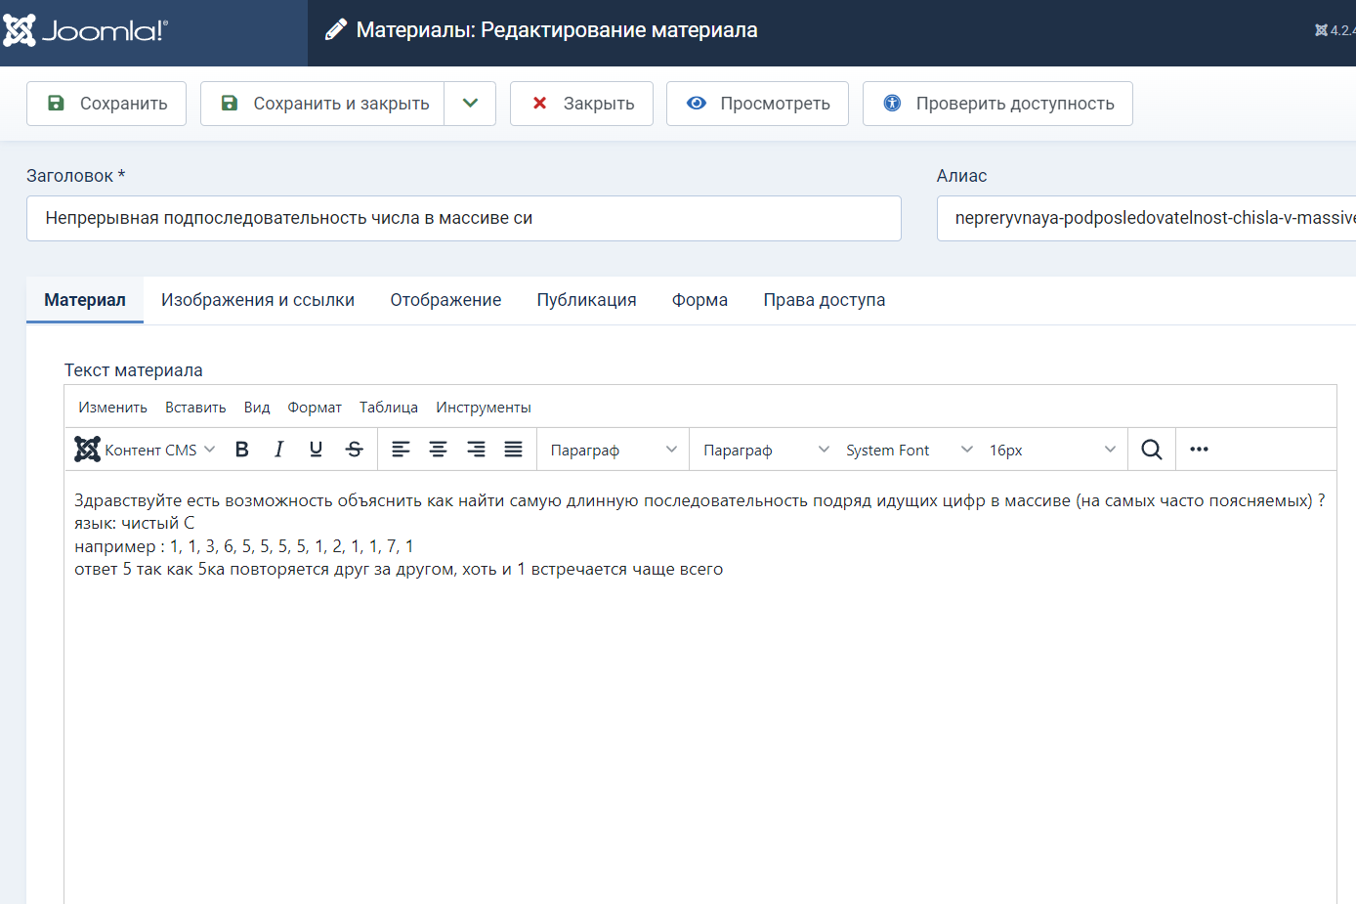
Task: Open the Вставить editor menu
Action: [195, 408]
